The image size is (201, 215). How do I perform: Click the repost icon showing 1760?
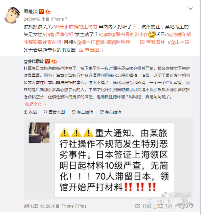click(x=143, y=206)
